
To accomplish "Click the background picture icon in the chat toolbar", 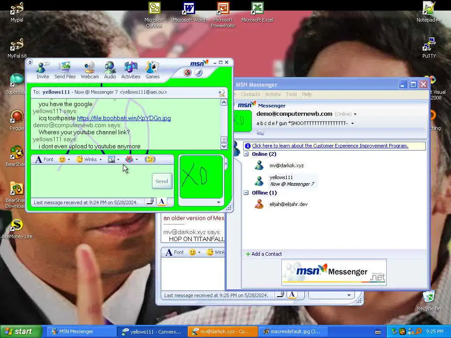I will click(x=111, y=159).
